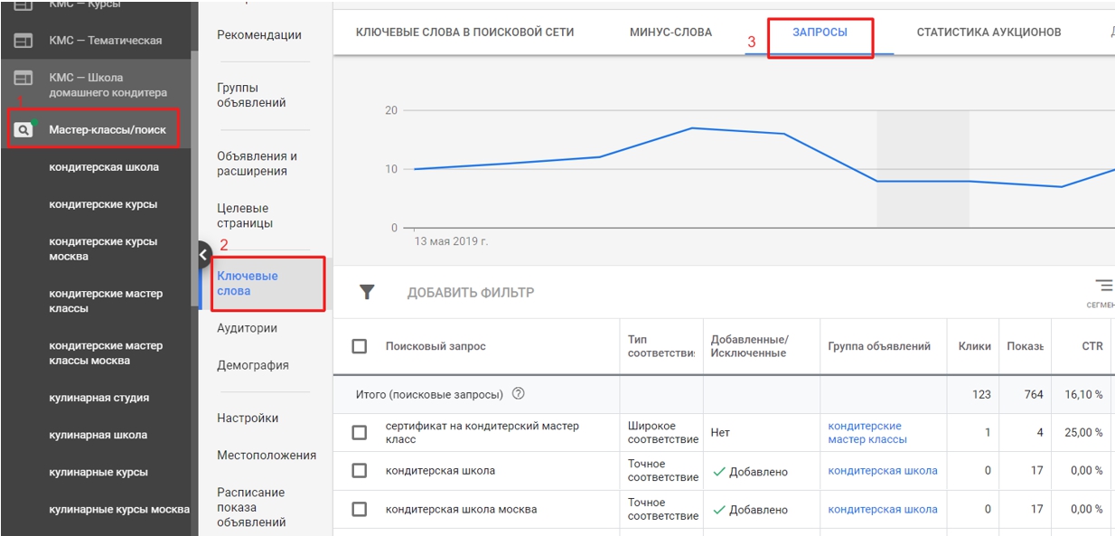
Task: Click Добавить фильтр
Action: click(470, 293)
